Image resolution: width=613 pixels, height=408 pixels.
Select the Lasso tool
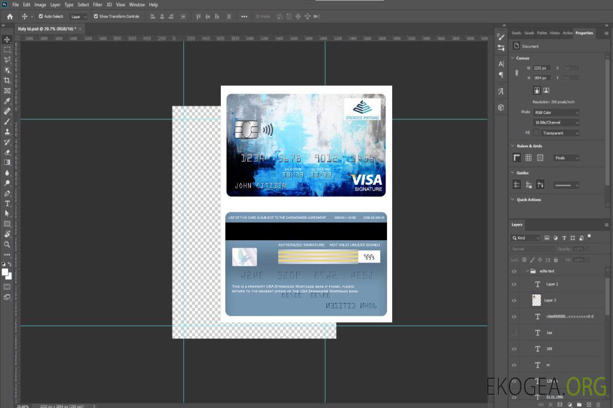tap(7, 59)
